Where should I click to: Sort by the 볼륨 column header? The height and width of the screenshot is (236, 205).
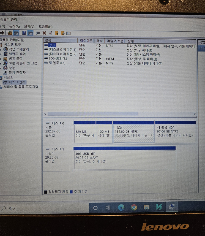point(60,40)
